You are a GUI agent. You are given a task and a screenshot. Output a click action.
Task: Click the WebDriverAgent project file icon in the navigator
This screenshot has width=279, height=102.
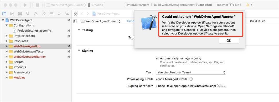[x=7, y=20]
